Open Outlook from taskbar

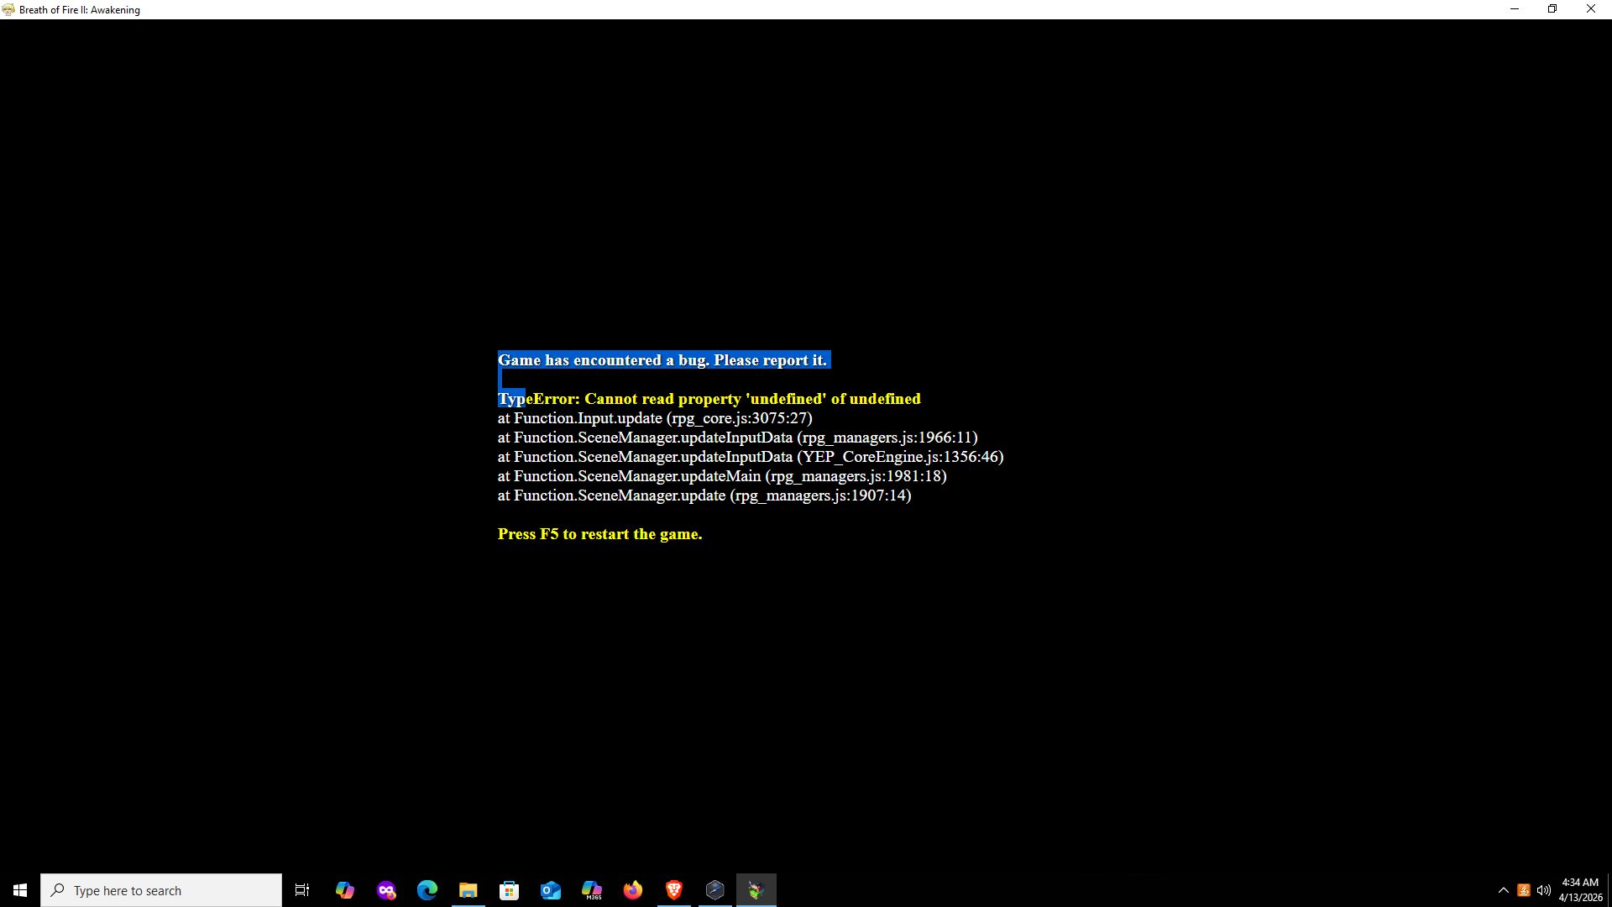tap(551, 890)
